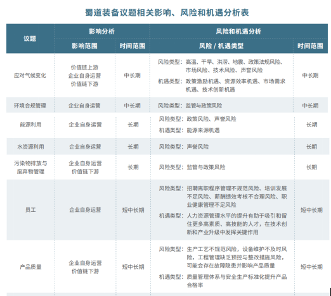
Task: Select rightmost "长期" in 污染物排放 row
Action: [312, 167]
